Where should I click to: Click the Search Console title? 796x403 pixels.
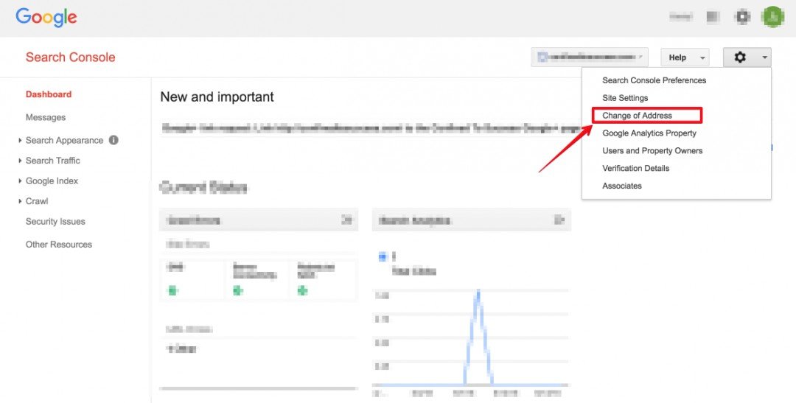coord(71,57)
